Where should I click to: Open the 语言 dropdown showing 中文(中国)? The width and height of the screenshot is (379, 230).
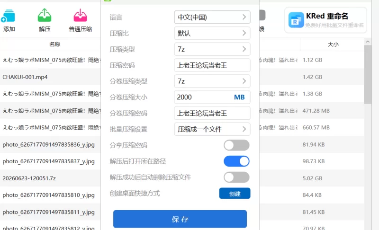tap(212, 17)
